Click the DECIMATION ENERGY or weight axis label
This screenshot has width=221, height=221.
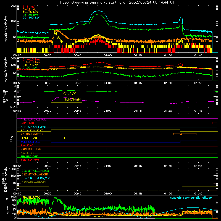click(x=4, y=179)
